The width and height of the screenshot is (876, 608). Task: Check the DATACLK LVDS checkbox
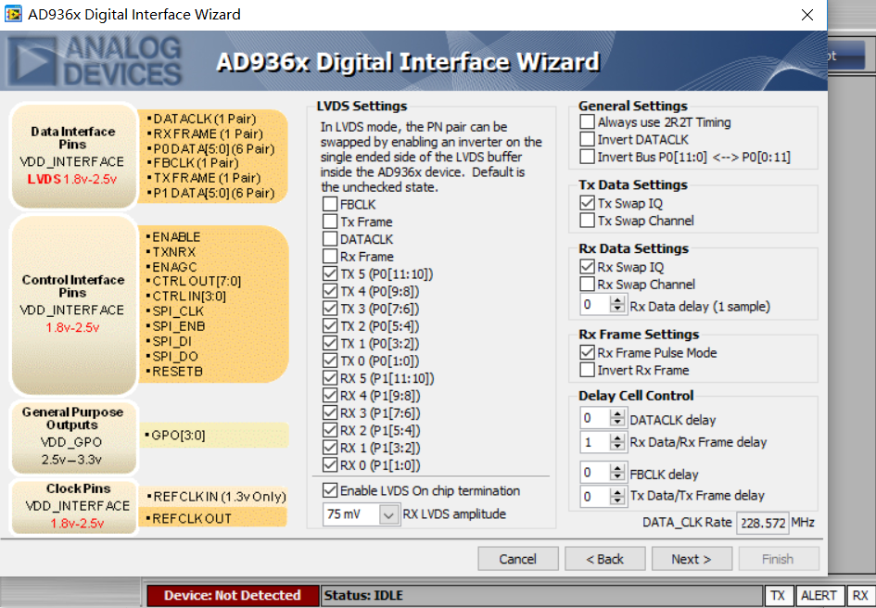pyautogui.click(x=330, y=238)
